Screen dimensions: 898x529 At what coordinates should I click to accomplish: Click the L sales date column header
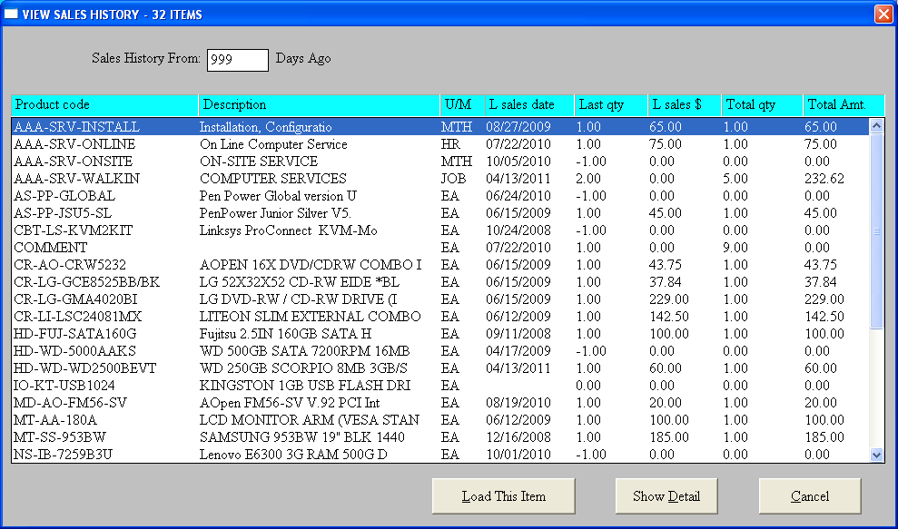pyautogui.click(x=528, y=105)
